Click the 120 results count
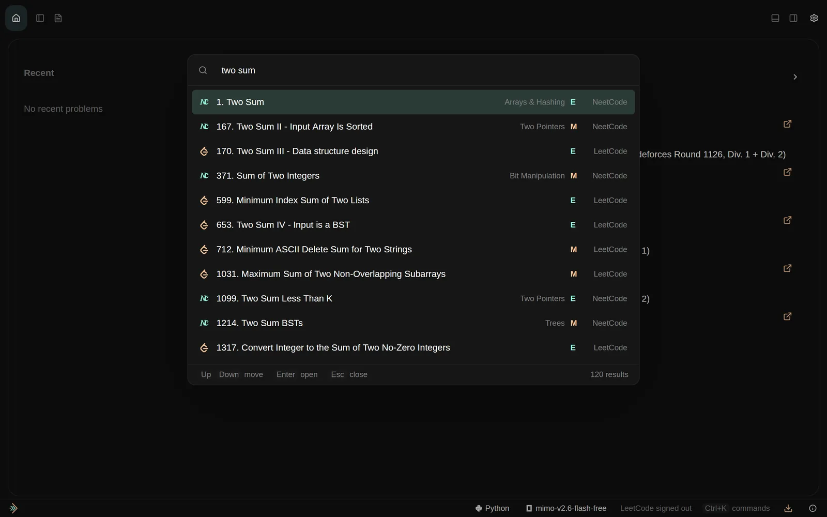The height and width of the screenshot is (517, 827). (x=609, y=374)
